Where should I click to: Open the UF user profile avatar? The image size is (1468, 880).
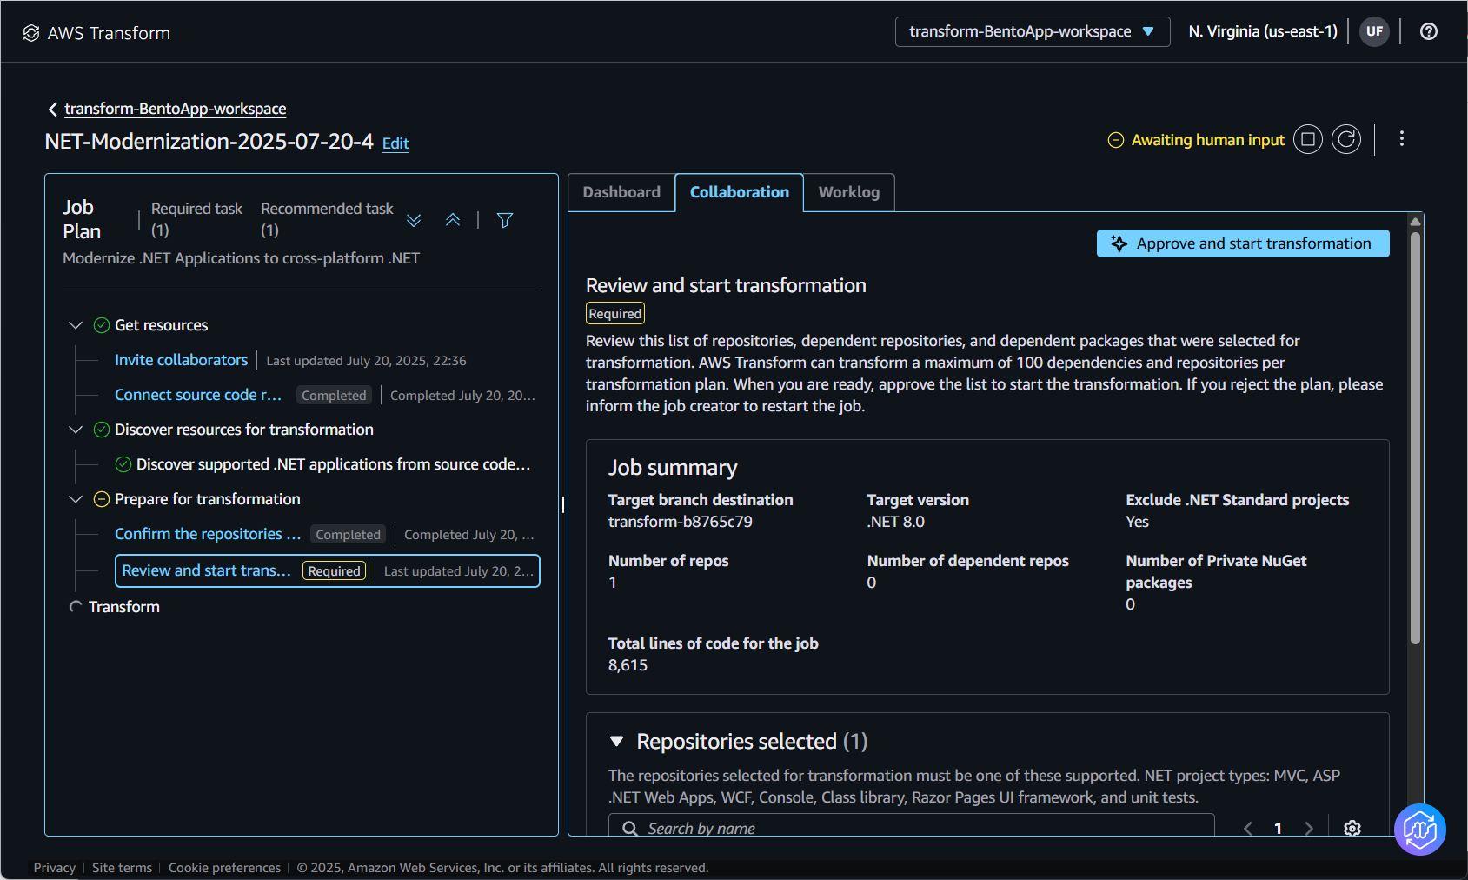1374,31
